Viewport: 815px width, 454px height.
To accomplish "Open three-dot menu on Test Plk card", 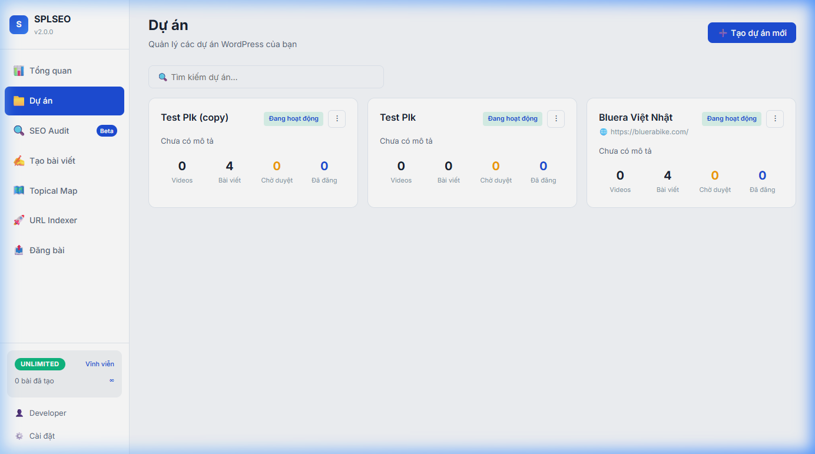I will 556,118.
